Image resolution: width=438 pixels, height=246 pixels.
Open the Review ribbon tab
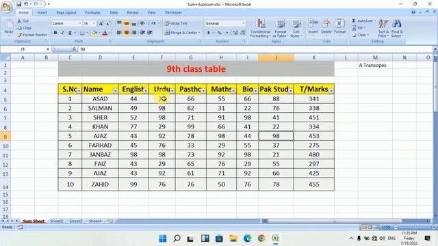(x=133, y=12)
